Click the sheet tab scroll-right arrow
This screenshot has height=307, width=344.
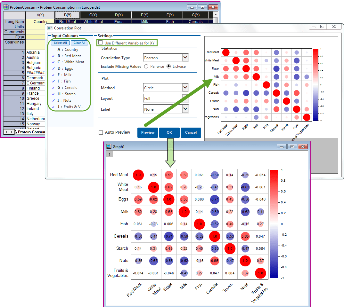coord(12,132)
